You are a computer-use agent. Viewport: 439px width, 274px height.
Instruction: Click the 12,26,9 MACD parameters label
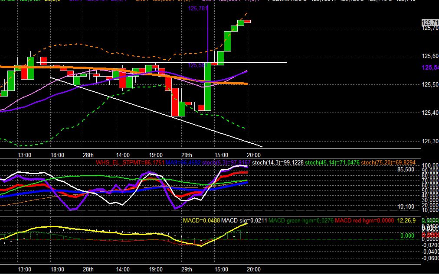pos(406,221)
